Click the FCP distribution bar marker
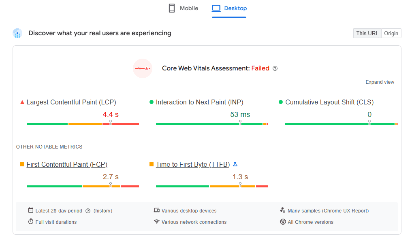This screenshot has width=412, height=240. [x=111, y=184]
